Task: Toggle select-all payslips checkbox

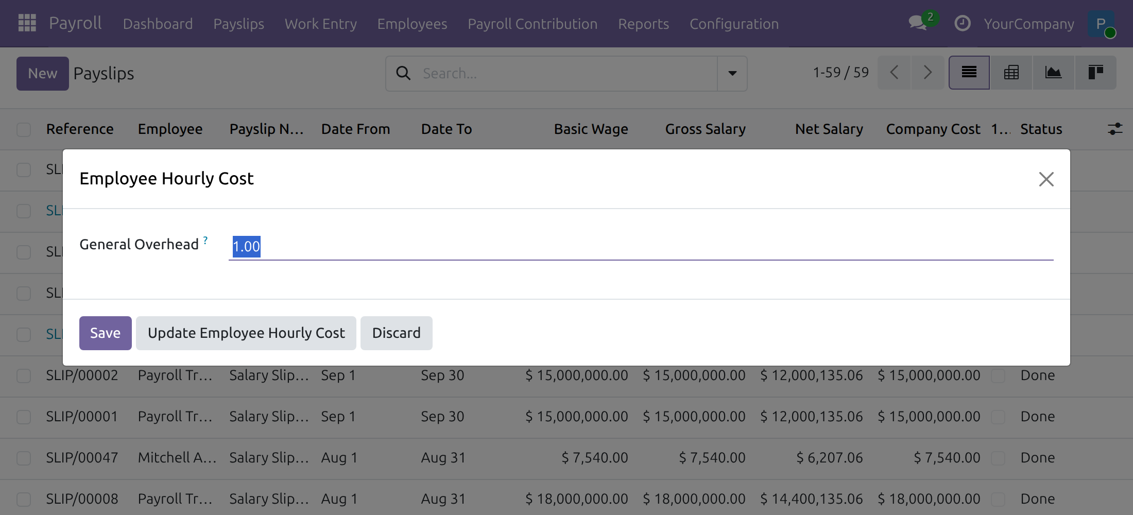Action: point(24,129)
